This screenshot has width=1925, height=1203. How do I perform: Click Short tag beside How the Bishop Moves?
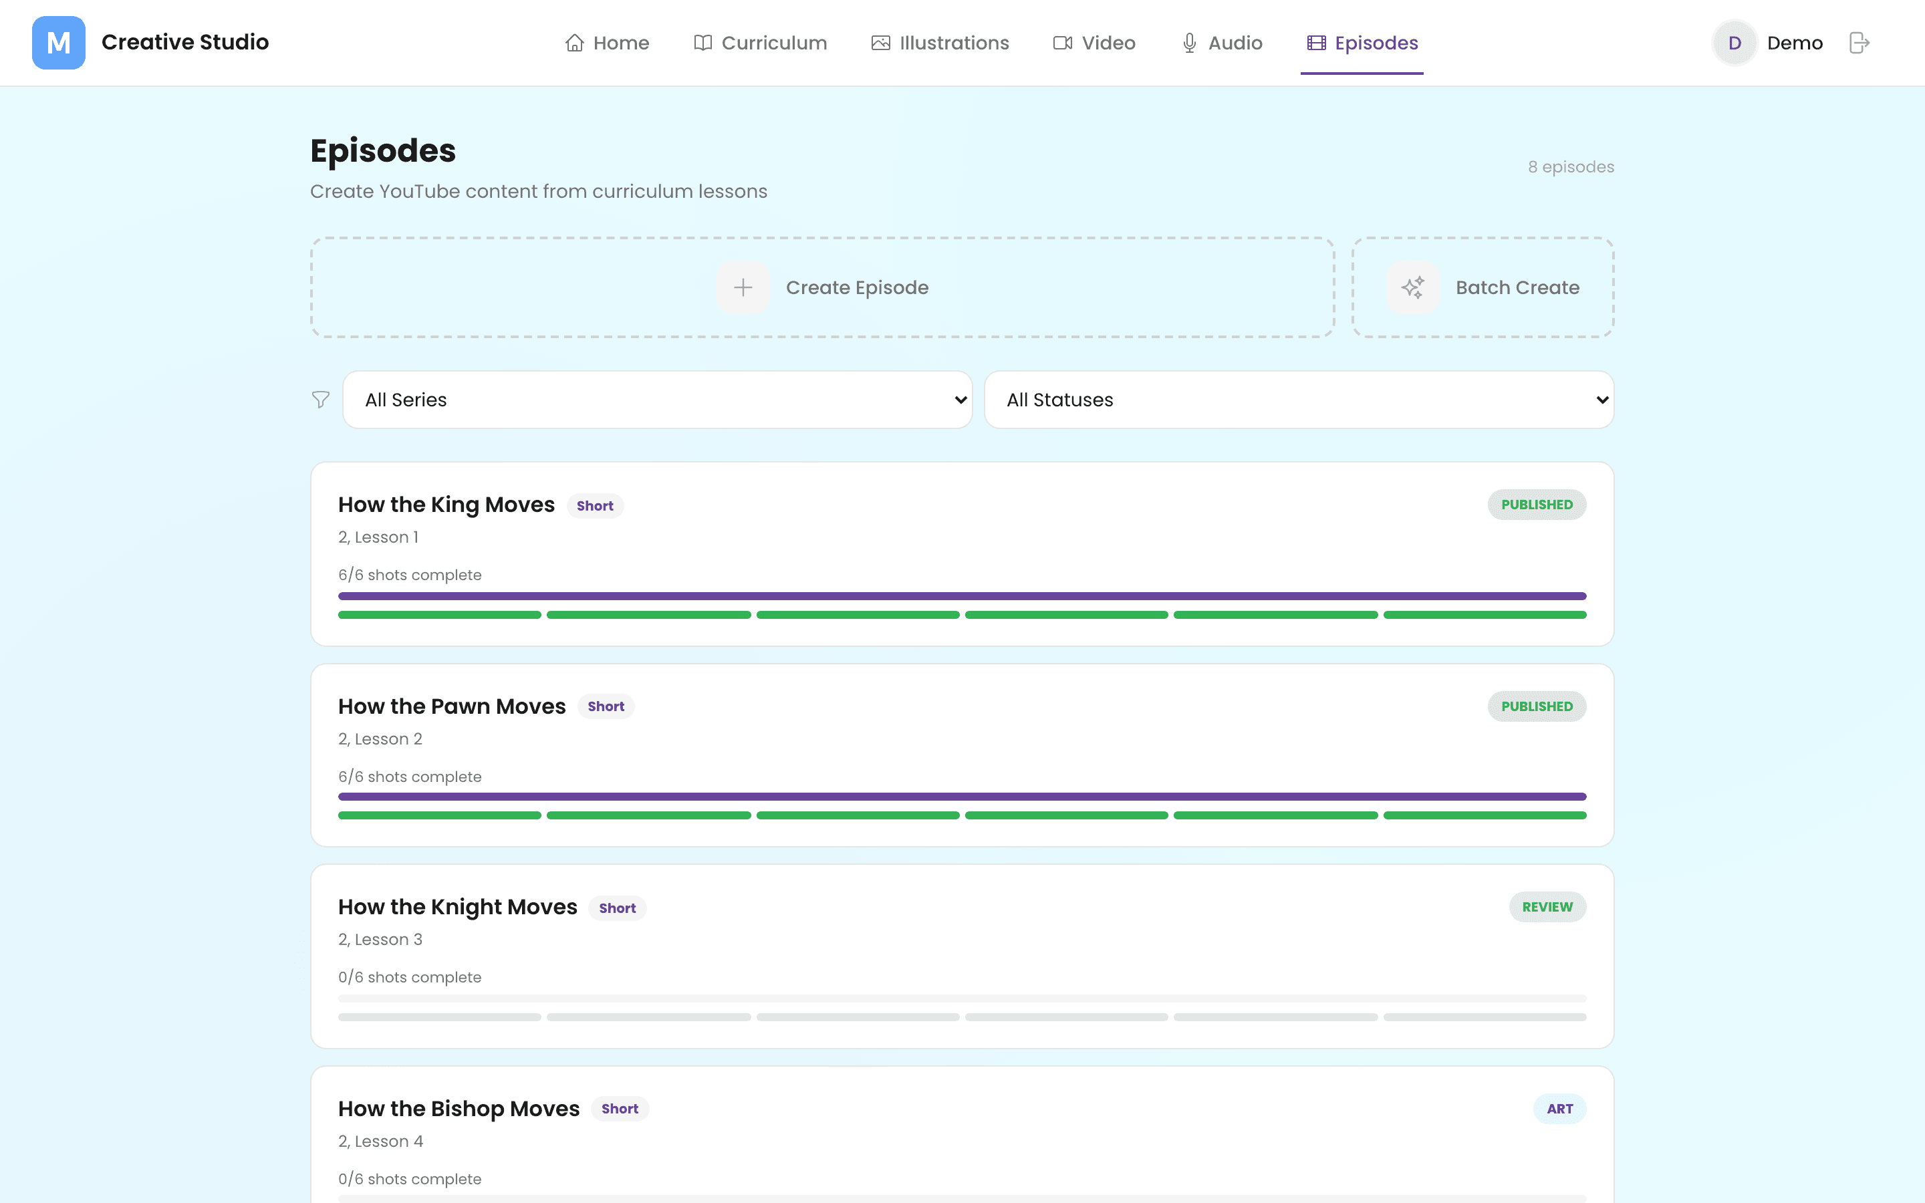pos(620,1108)
